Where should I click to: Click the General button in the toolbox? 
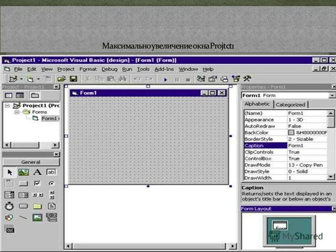pyautogui.click(x=31, y=162)
